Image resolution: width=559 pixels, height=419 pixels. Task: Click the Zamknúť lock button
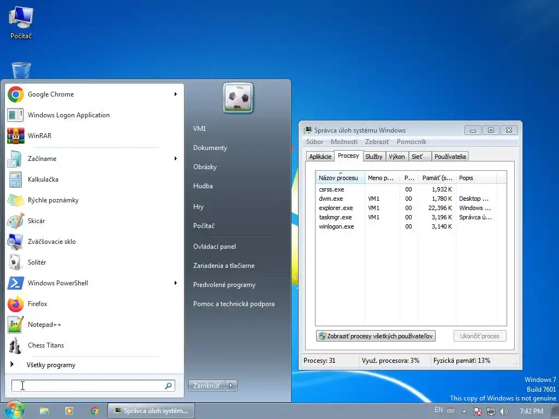tap(207, 386)
